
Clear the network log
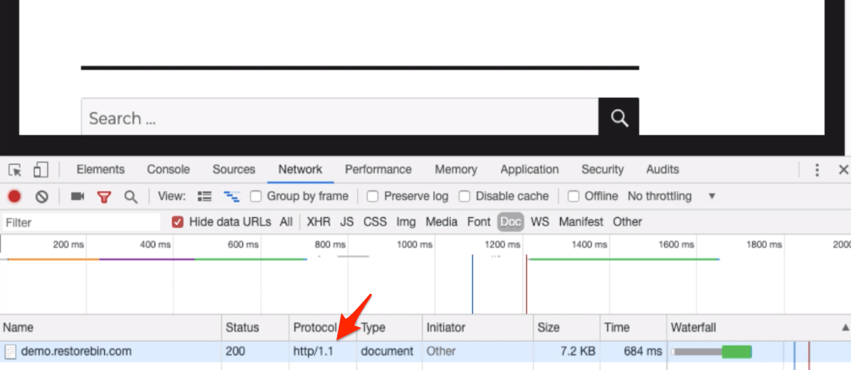coord(42,197)
